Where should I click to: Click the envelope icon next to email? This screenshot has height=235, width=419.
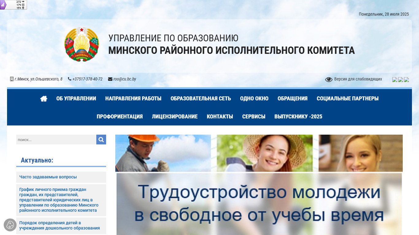[x=110, y=79]
